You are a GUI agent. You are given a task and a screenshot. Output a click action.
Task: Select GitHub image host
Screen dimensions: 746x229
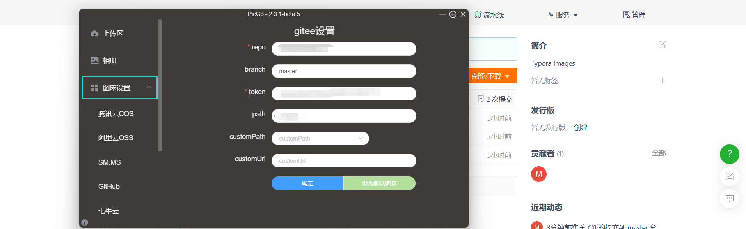point(109,187)
